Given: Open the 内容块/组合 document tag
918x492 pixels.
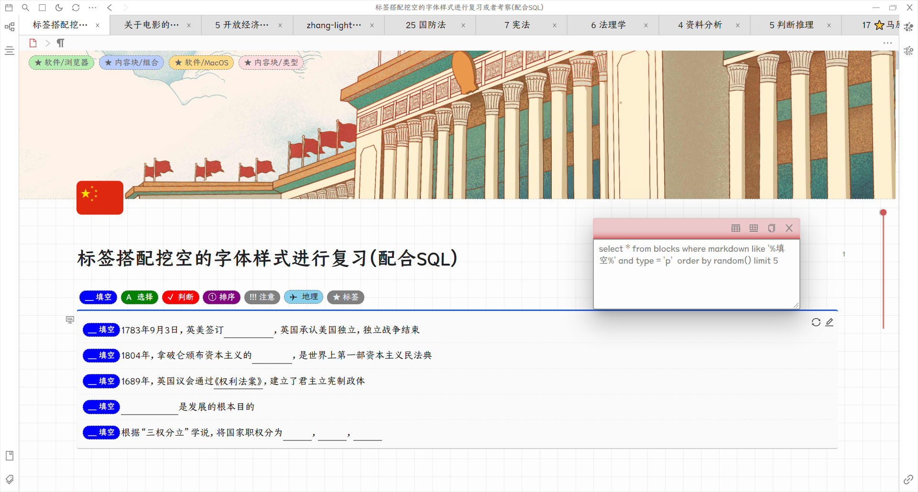Looking at the screenshot, I should (x=131, y=63).
